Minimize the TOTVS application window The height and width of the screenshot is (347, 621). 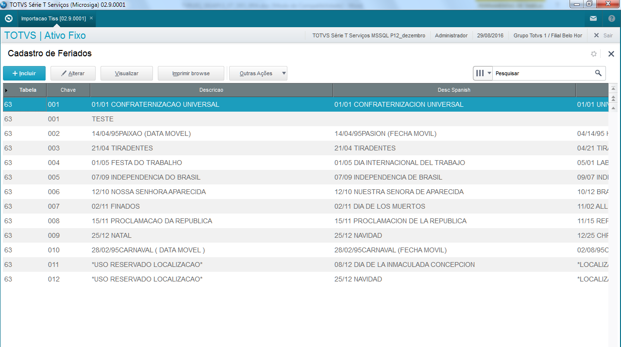click(576, 4)
